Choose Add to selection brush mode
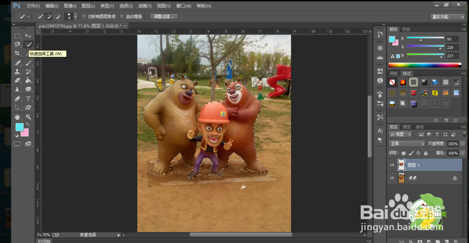Image resolution: width=469 pixels, height=243 pixels. click(48, 16)
